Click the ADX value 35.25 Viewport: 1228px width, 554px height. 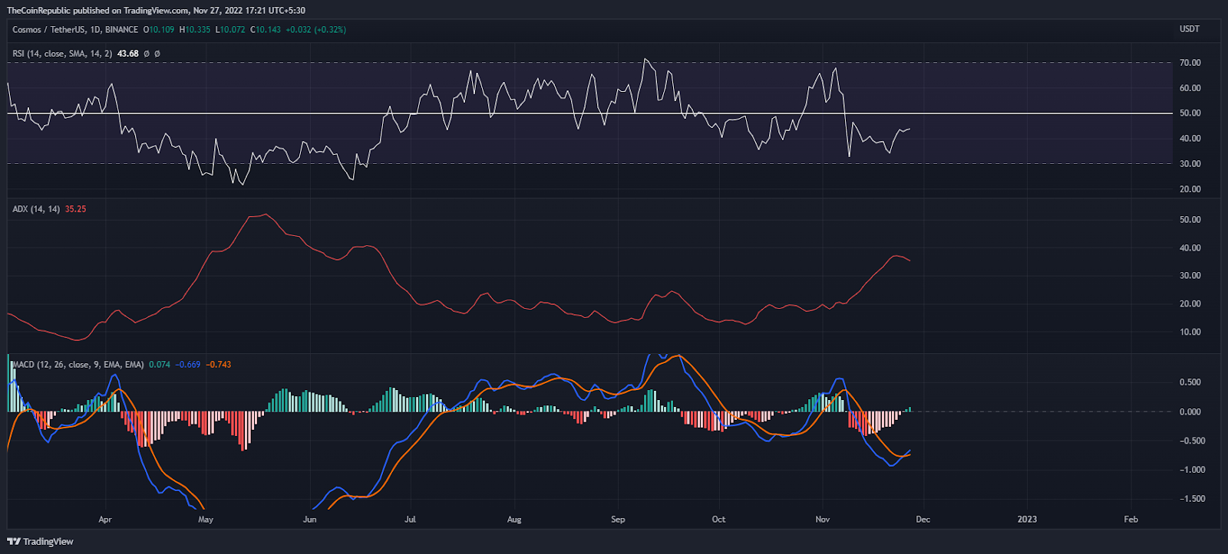[x=75, y=209]
